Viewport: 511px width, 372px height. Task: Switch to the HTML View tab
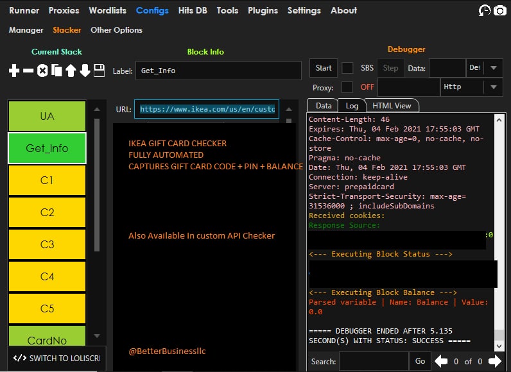(x=392, y=105)
